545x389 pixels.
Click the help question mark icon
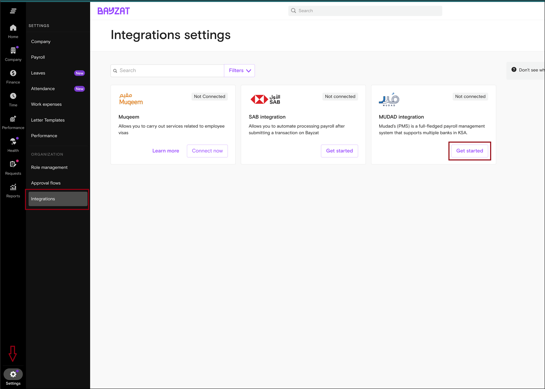(514, 70)
